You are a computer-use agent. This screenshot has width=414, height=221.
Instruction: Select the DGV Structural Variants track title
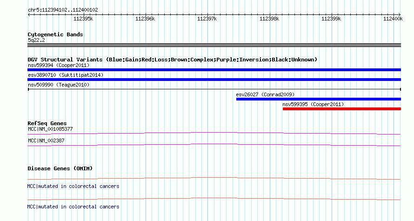(172, 60)
